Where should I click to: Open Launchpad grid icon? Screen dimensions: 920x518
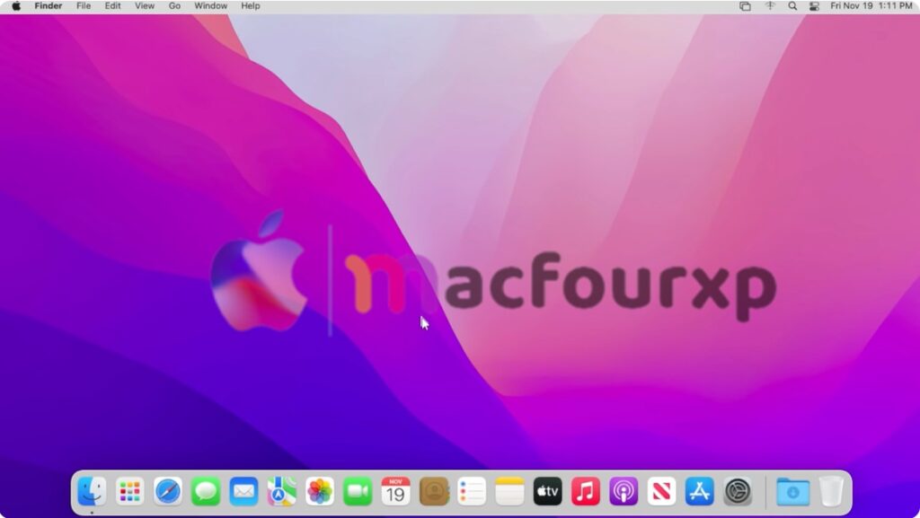point(130,491)
